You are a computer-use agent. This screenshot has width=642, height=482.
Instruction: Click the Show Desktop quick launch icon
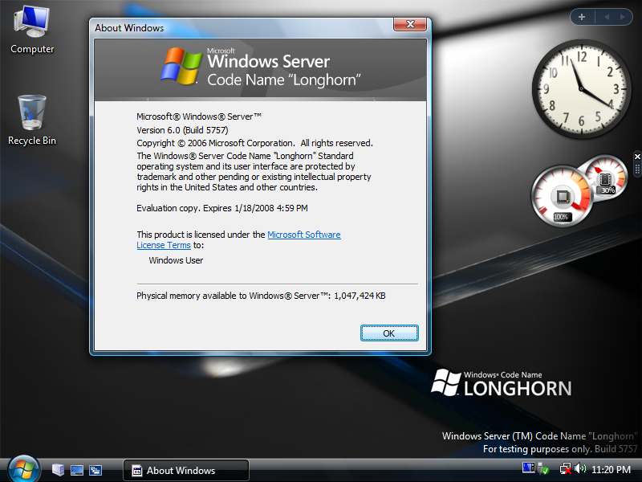pyautogui.click(x=77, y=470)
